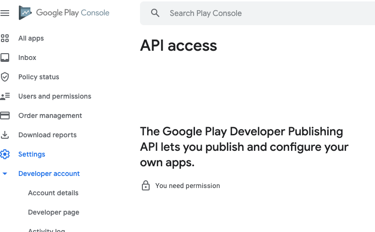Click the API access heading
Image resolution: width=375 pixels, height=232 pixels.
(179, 45)
